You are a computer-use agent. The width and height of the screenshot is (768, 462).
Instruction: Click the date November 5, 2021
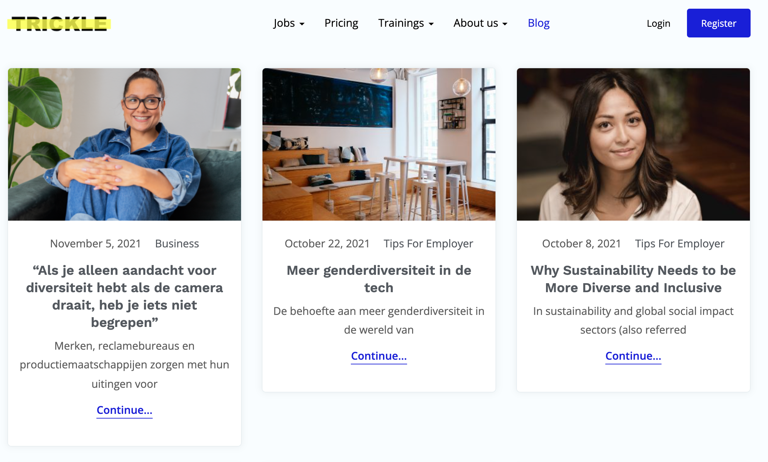(x=95, y=243)
